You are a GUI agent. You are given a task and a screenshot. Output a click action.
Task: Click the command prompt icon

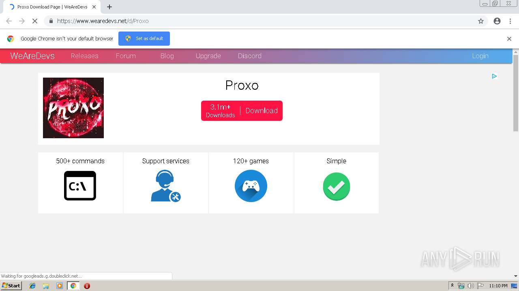tap(80, 186)
